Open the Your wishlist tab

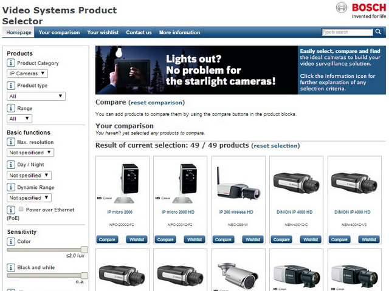103,32
